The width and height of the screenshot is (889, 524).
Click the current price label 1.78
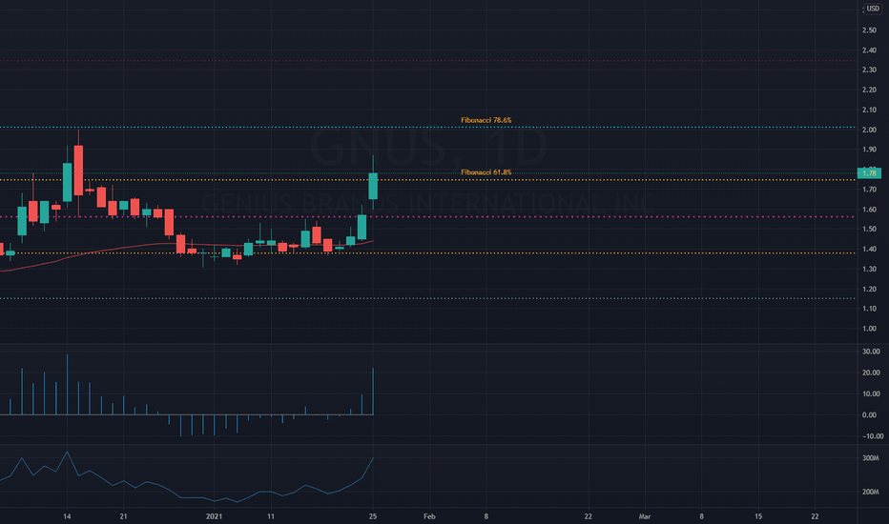[869, 173]
